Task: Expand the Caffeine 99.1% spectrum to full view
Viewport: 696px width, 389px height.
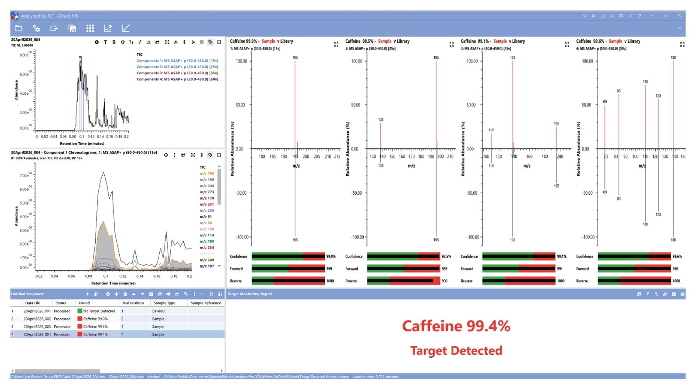Action: click(567, 44)
